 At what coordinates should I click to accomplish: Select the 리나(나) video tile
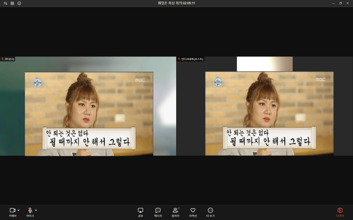[x=88, y=106]
